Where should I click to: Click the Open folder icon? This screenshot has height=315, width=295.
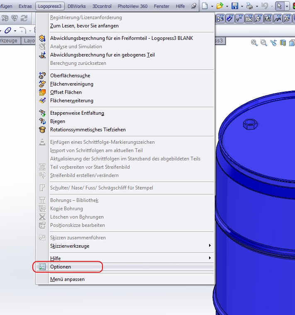[220, 6]
